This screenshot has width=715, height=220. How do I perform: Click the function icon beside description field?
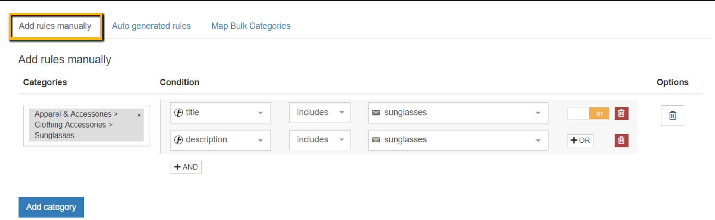(179, 139)
